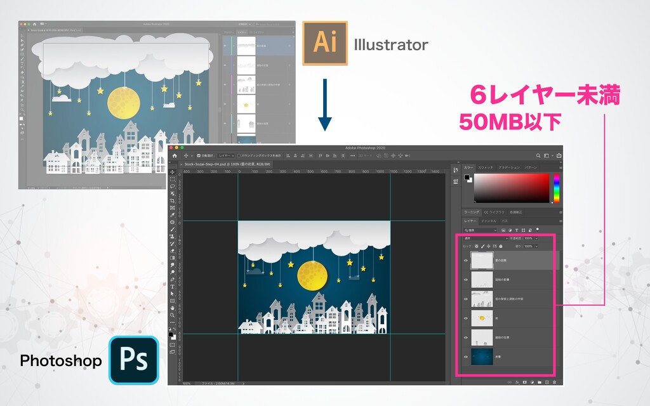Expand the opacity 100% dropdown arrow

pyautogui.click(x=536, y=239)
